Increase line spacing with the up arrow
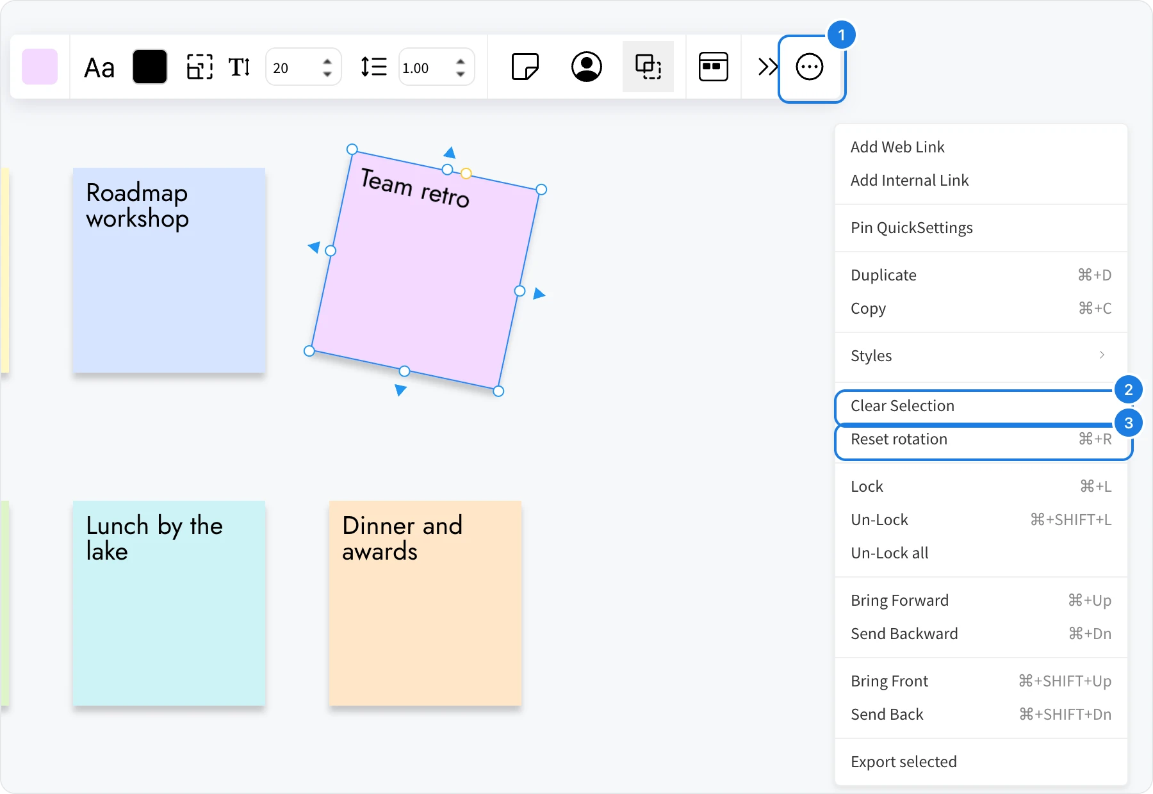1153x794 pixels. 461,61
